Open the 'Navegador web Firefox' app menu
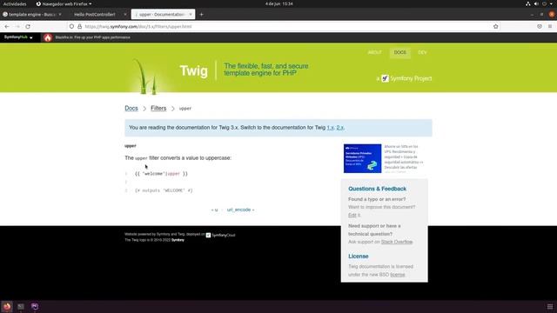557x313 pixels. (64, 3)
